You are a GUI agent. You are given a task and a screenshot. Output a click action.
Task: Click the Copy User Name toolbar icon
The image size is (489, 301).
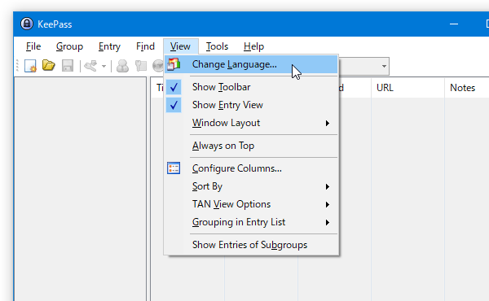[x=122, y=66]
